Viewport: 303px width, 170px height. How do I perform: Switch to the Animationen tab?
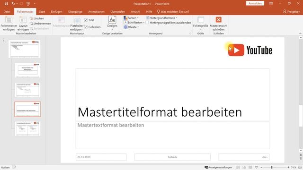[x=96, y=11]
